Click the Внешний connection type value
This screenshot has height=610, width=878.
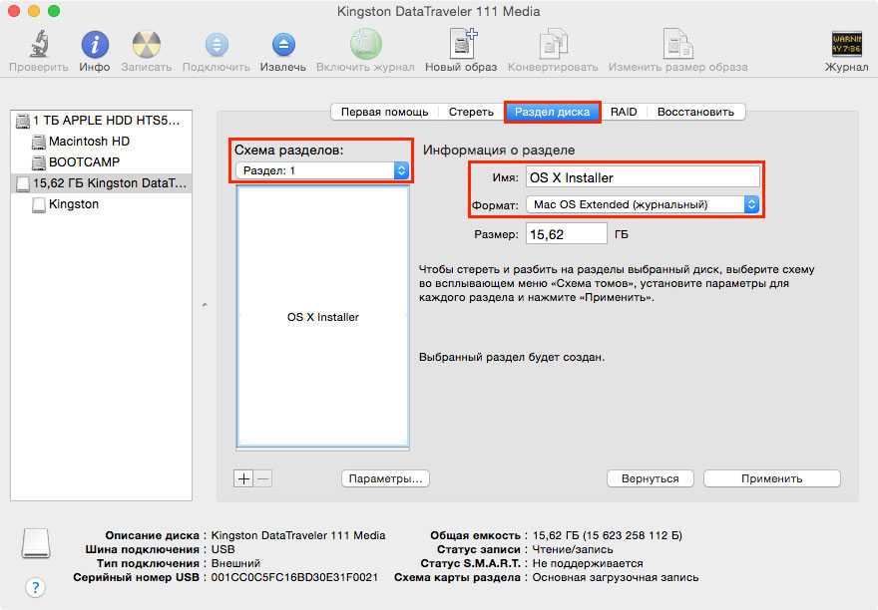coord(235,563)
